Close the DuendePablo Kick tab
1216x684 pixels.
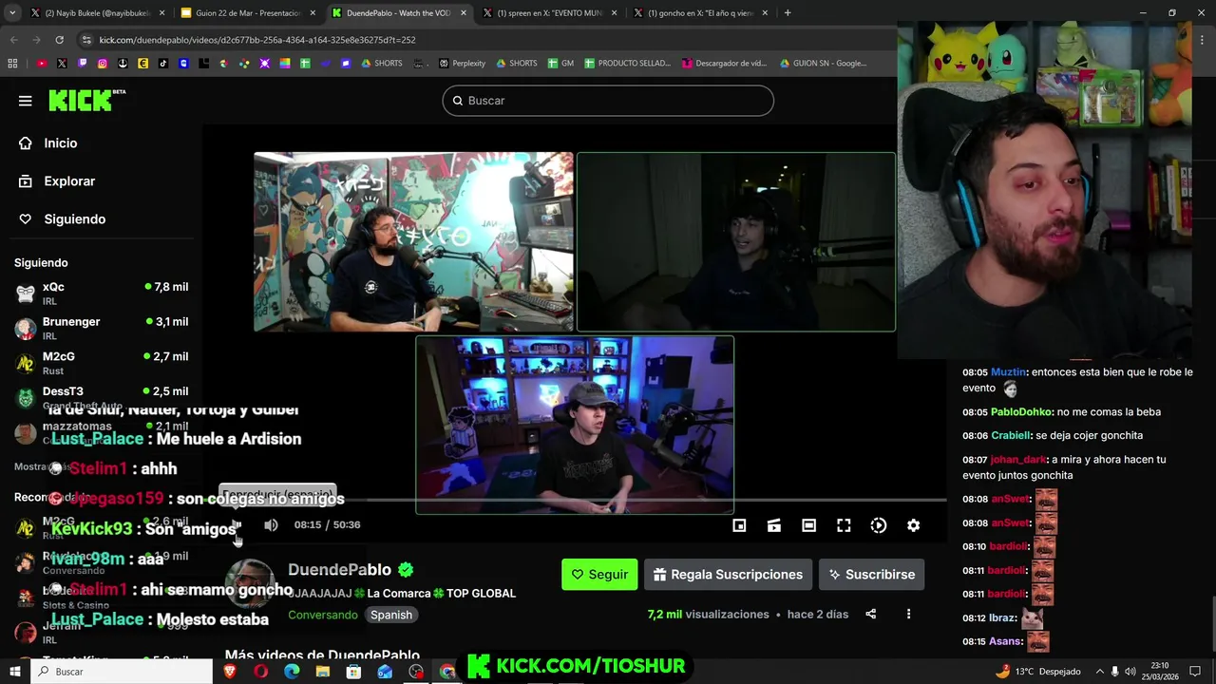(x=463, y=13)
